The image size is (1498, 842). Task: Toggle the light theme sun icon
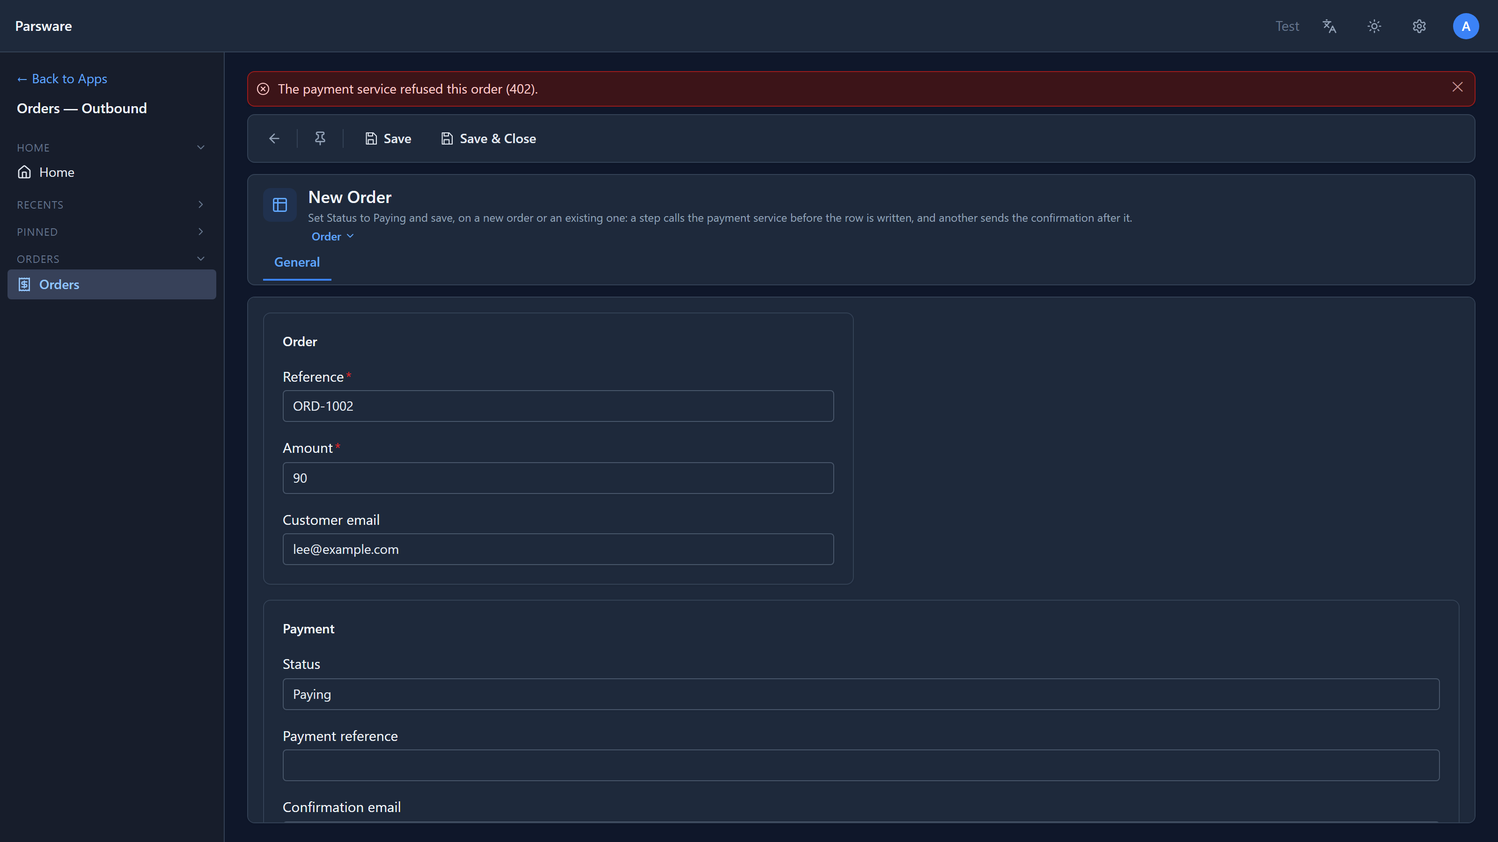pos(1374,26)
